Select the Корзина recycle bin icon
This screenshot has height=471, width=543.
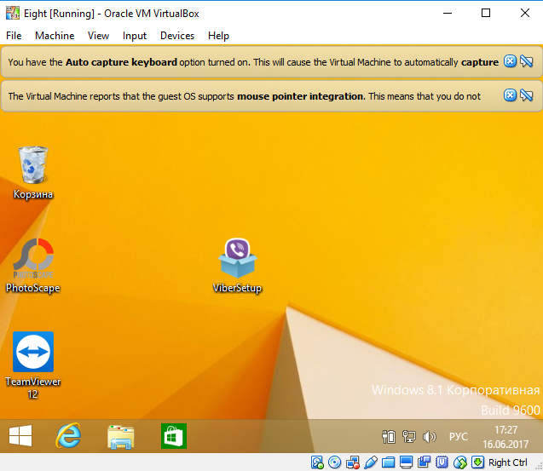[x=33, y=172]
